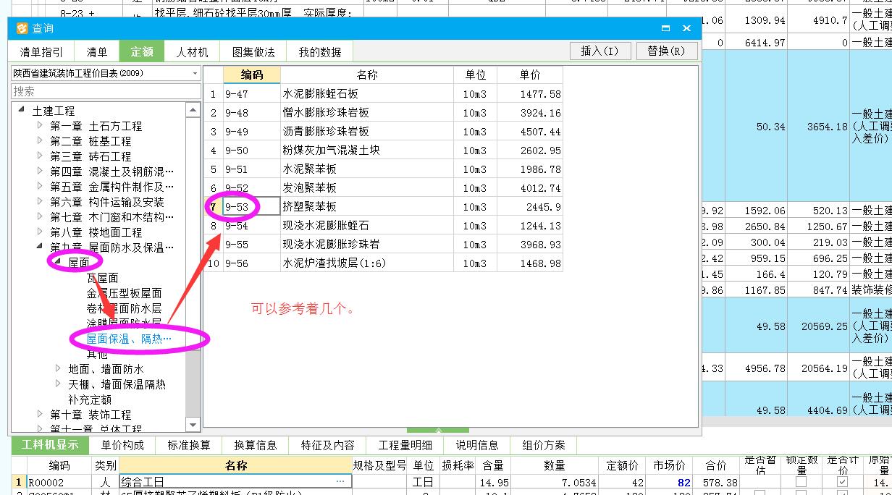
Task: Toggle 锁定数量 checkbox for 综合工日
Action: [x=801, y=482]
